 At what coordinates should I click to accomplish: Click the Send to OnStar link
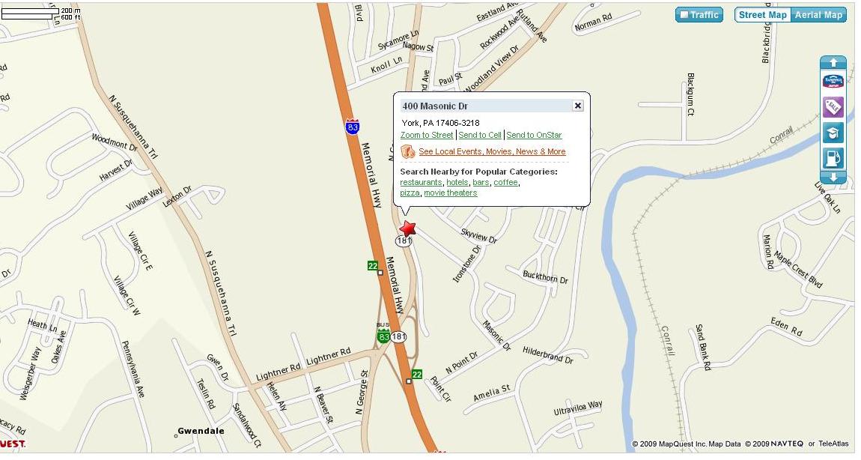pyautogui.click(x=534, y=135)
